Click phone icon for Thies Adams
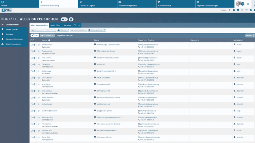The height and width of the screenshot is (143, 255). click(139, 54)
